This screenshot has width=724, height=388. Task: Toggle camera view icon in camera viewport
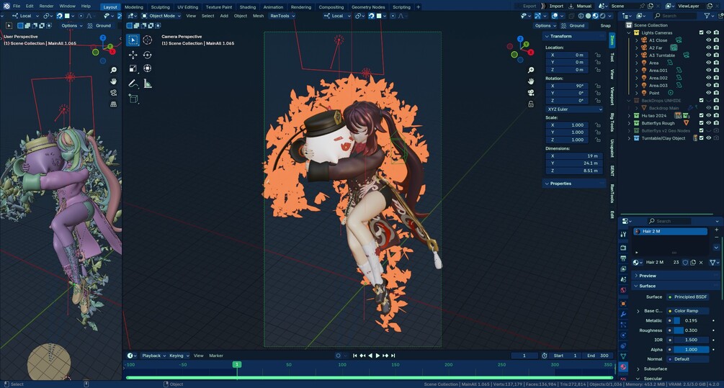pos(531,93)
